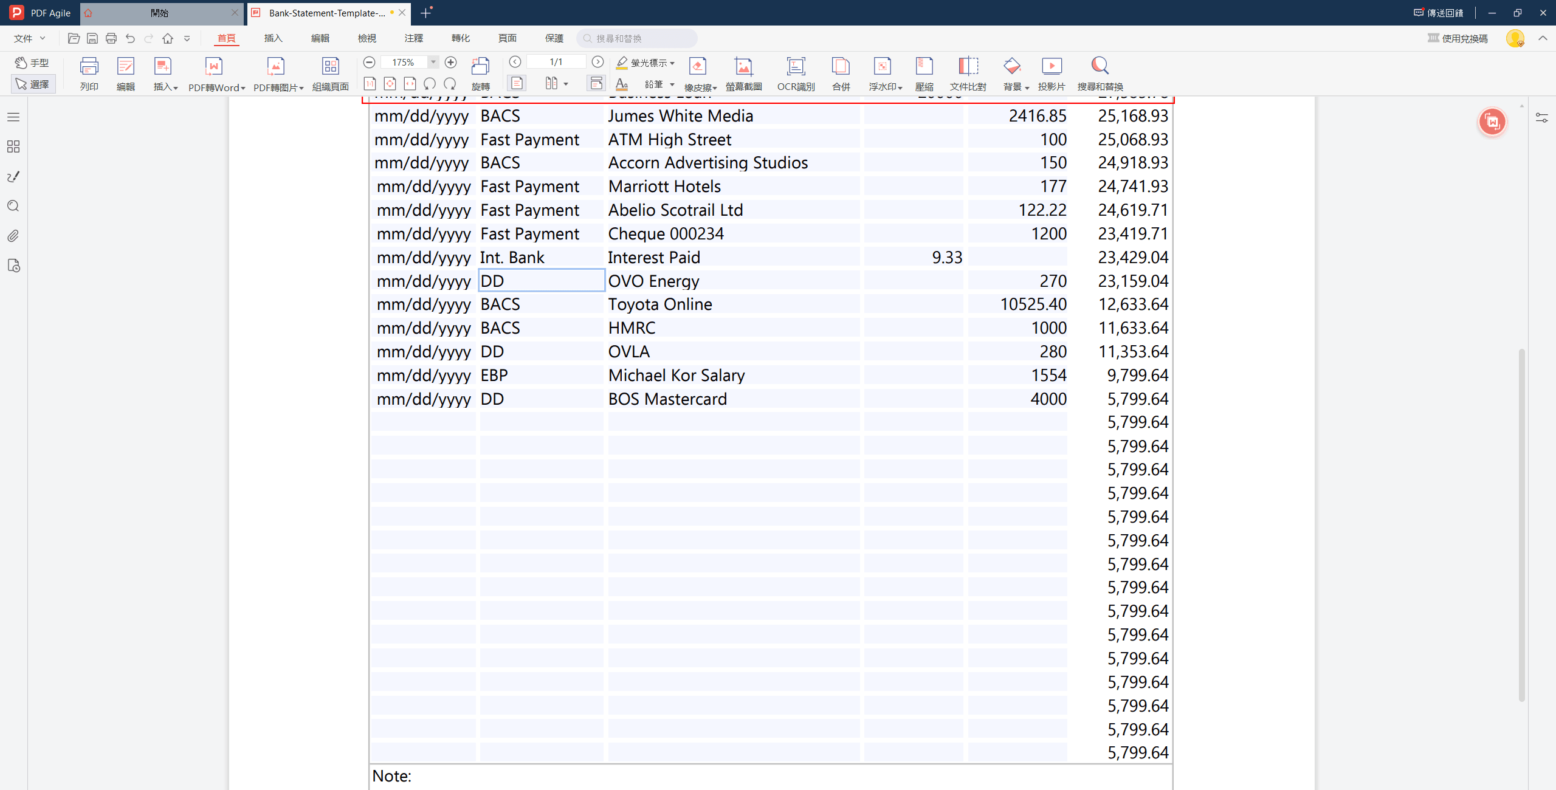
Task: Open the zoom level 175% dropdown
Action: coord(433,62)
